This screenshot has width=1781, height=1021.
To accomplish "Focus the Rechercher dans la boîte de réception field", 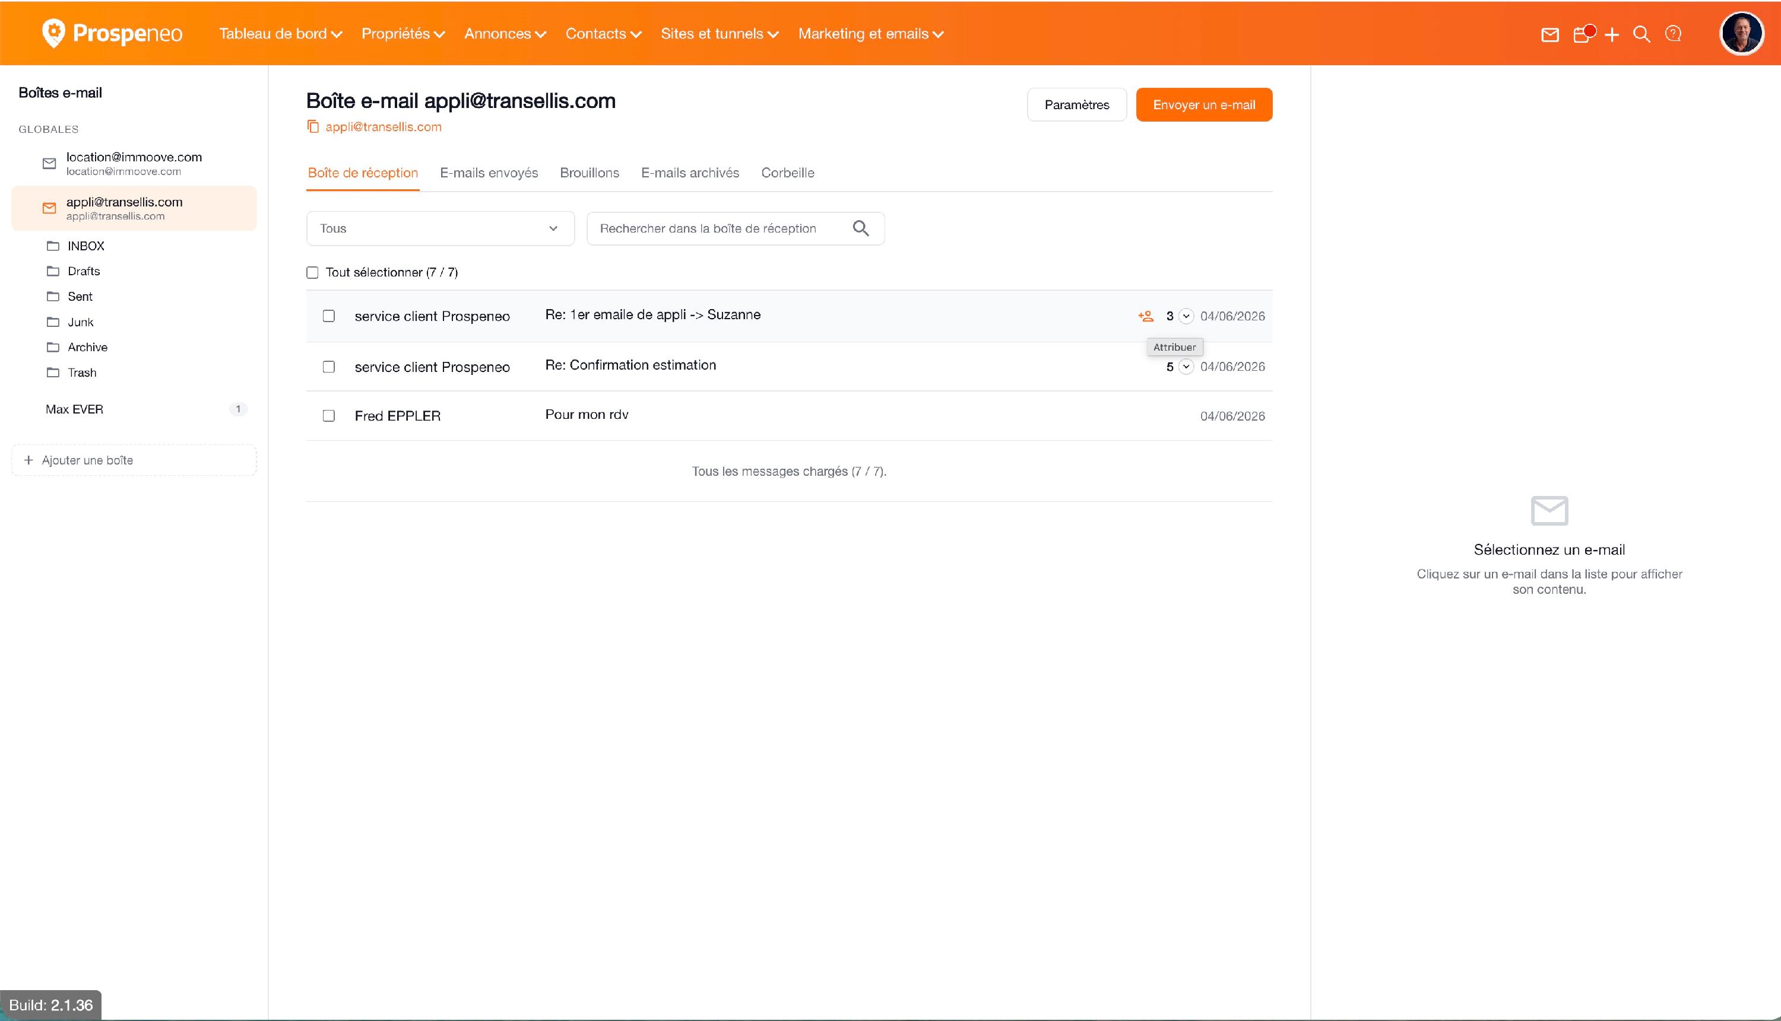I will coord(735,228).
